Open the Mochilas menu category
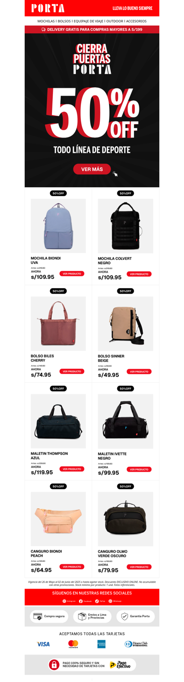This screenshot has height=682, width=184. point(46,21)
